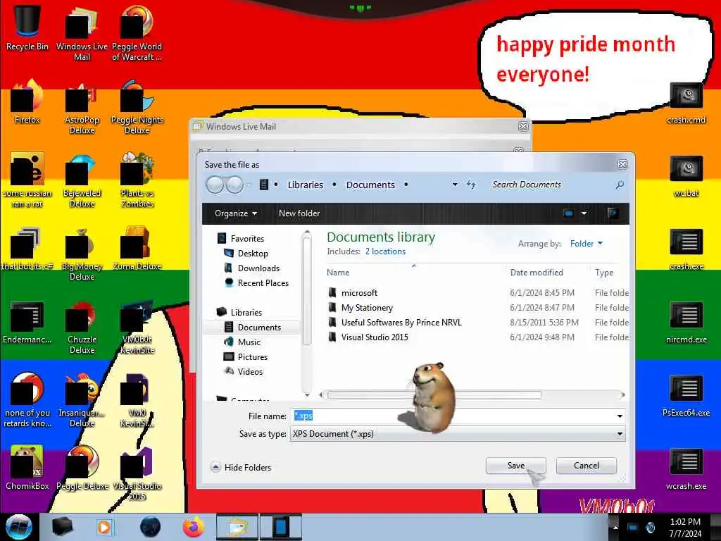This screenshot has width=721, height=541.
Task: Click the search magnifier in Search Documents
Action: tap(620, 185)
